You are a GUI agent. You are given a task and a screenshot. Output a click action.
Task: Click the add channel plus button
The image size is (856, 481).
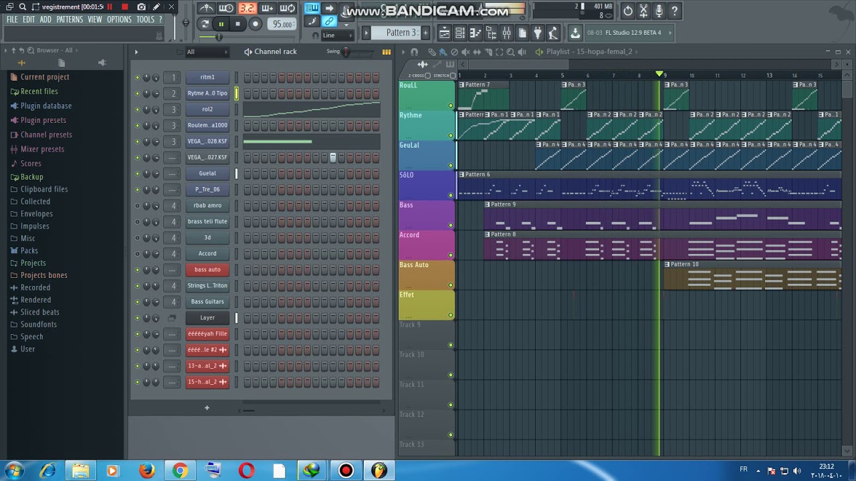coord(207,408)
